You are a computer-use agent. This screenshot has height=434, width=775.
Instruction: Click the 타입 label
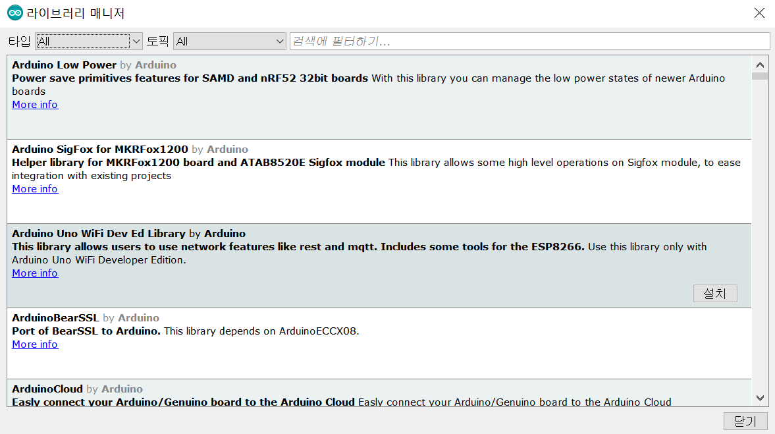tap(20, 41)
